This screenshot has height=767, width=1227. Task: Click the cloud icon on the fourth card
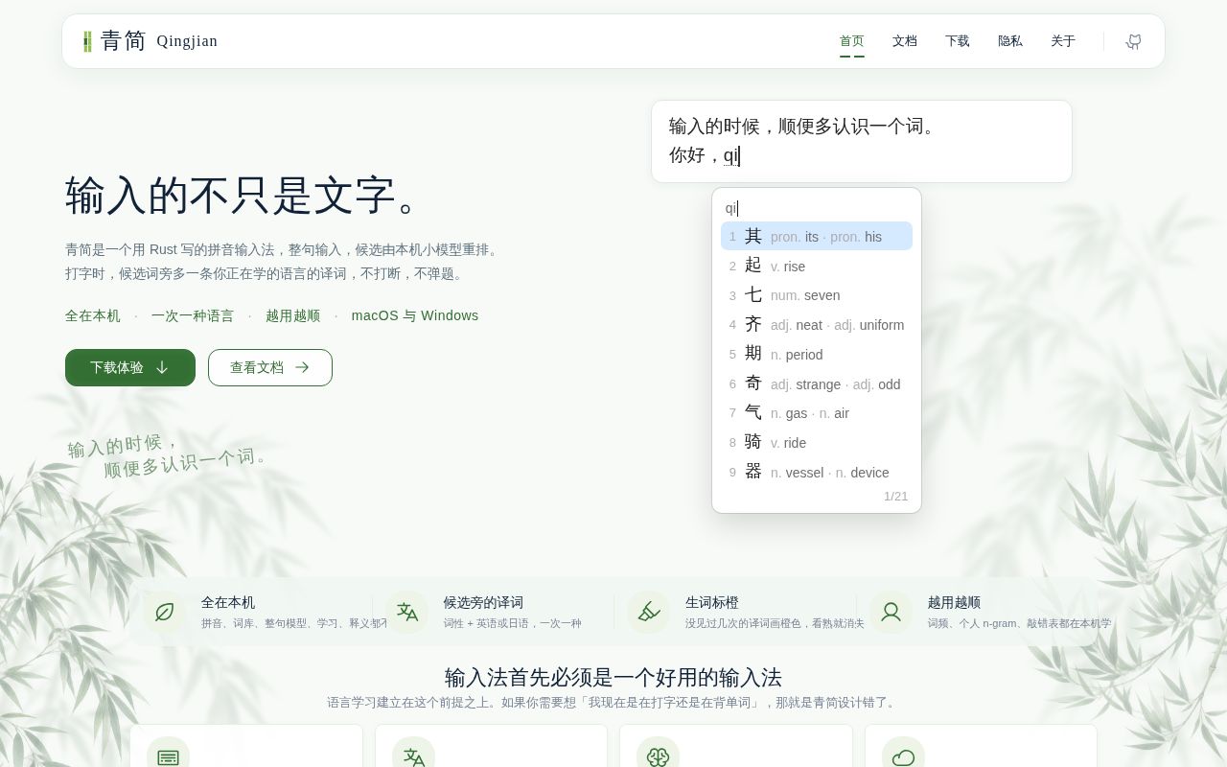[903, 757]
